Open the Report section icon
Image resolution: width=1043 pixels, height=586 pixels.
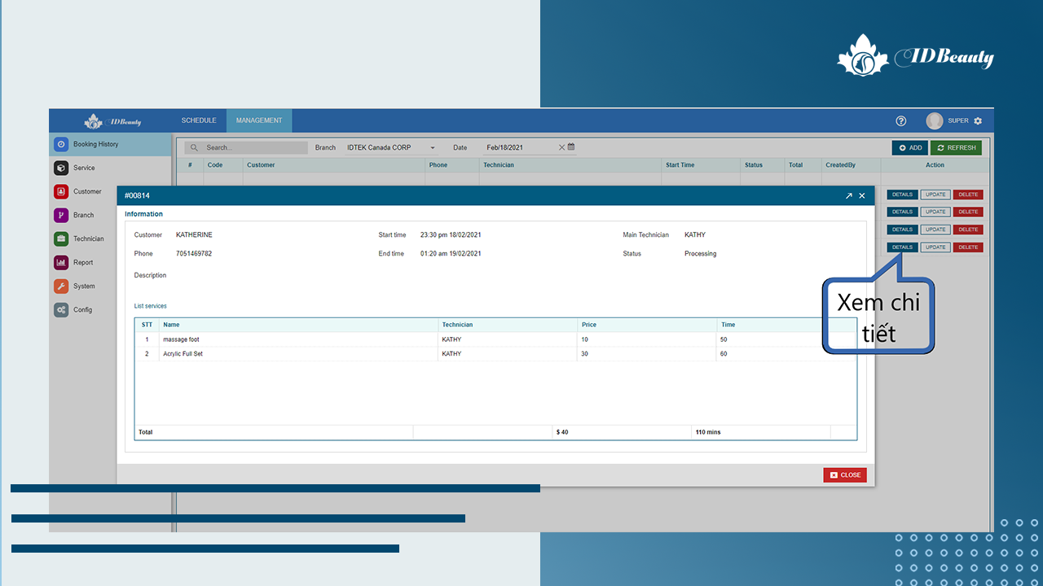[x=61, y=262]
